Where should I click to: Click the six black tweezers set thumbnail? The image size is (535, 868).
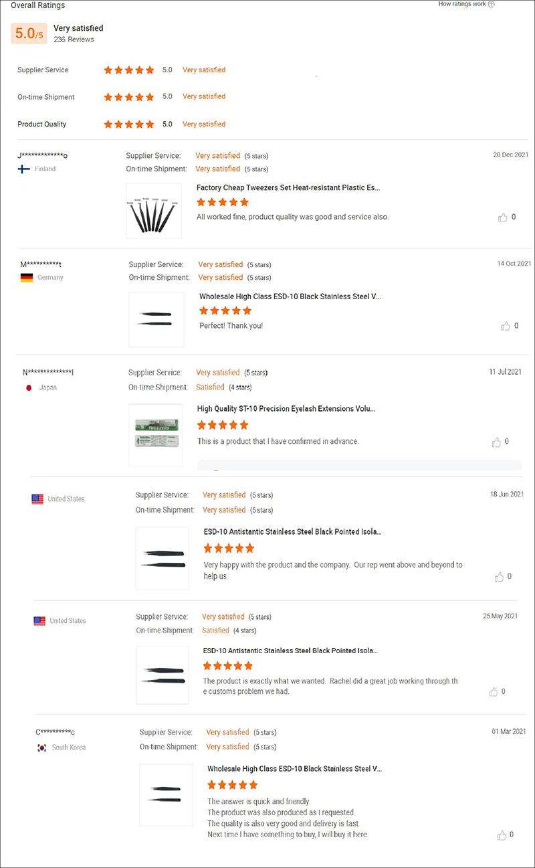(x=153, y=211)
